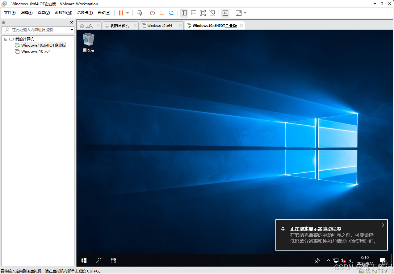Toggle the console view icon
The height and width of the screenshot is (274, 394).
[x=225, y=13]
